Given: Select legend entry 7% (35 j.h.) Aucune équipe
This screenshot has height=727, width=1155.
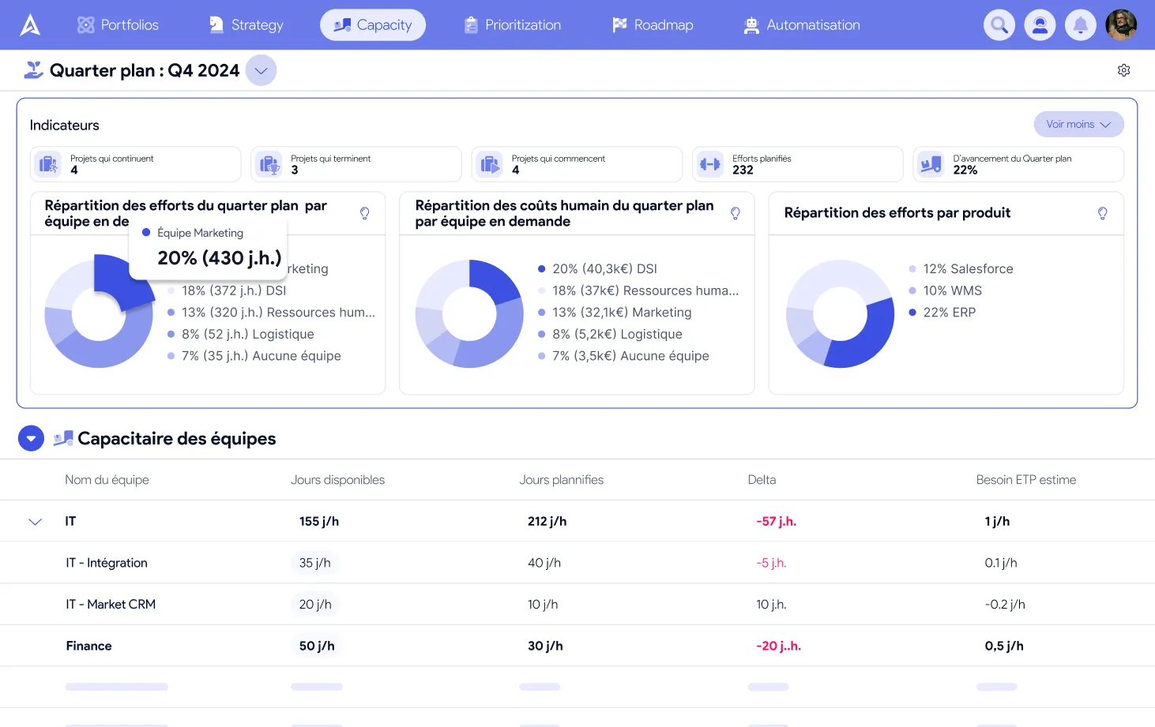Looking at the screenshot, I should 254,356.
